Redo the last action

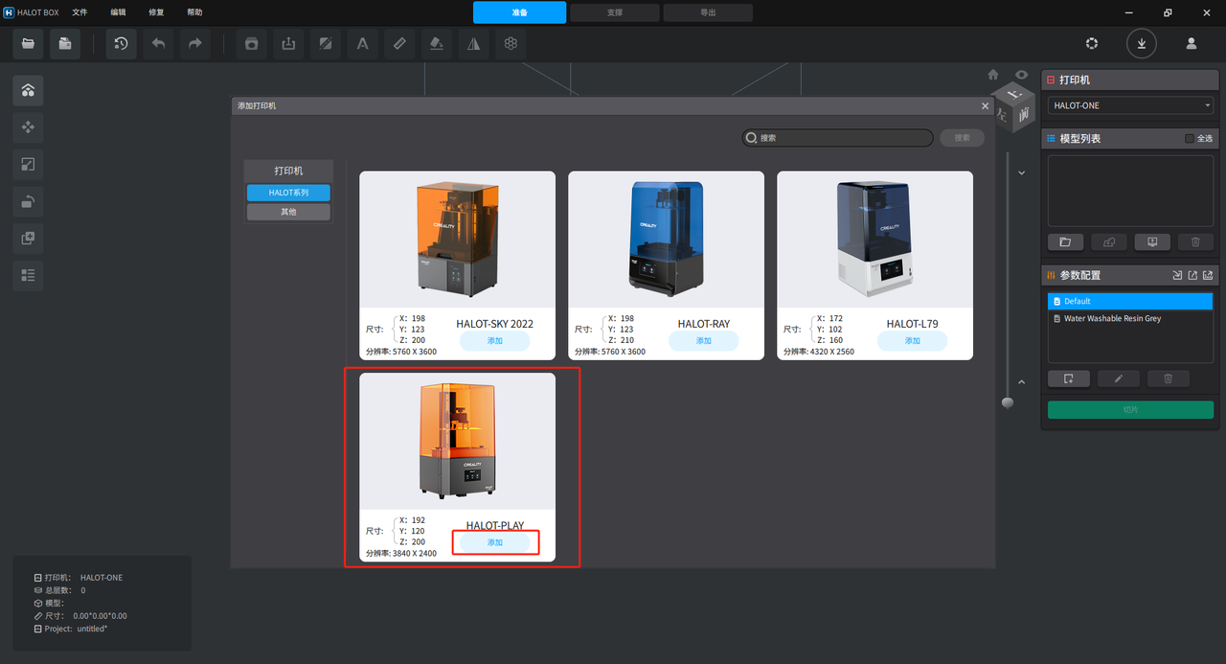(194, 43)
